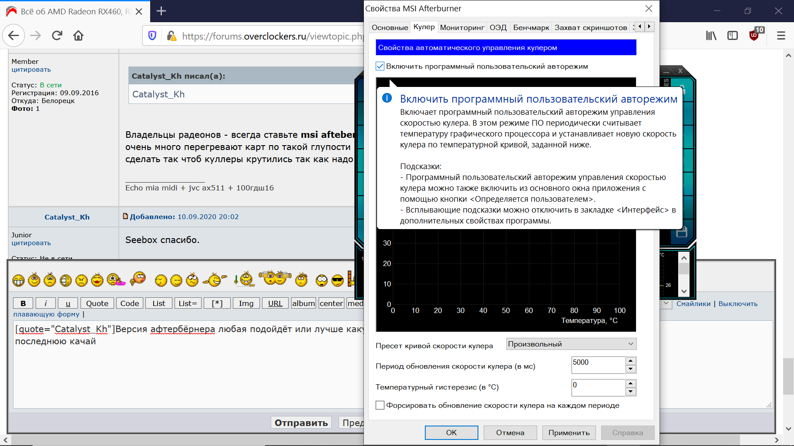This screenshot has width=794, height=446.
Task: Open the Firefox hamburger menu
Action: click(781, 36)
